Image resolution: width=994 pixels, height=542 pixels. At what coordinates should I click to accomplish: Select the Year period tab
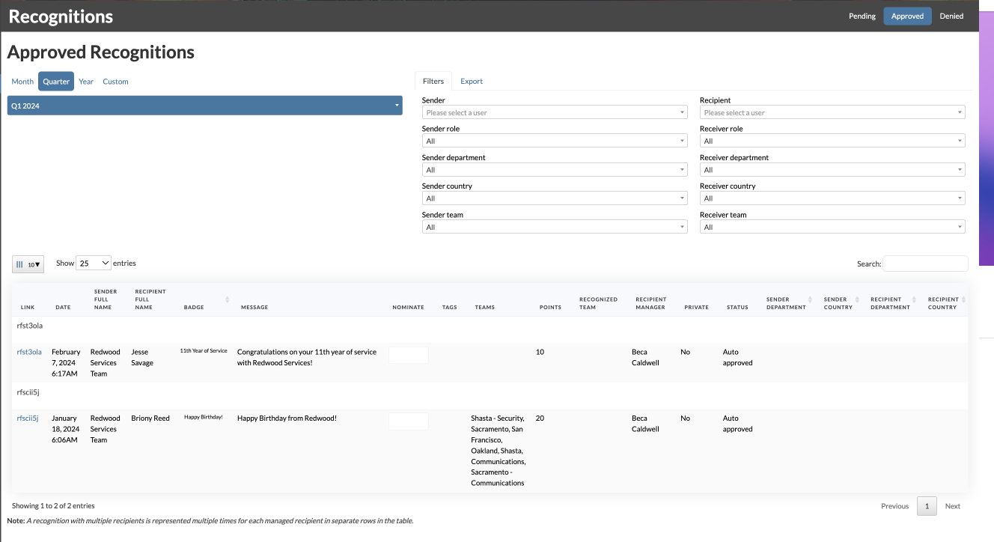(x=86, y=81)
